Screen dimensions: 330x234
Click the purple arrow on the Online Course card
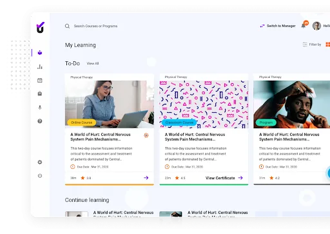(146, 178)
